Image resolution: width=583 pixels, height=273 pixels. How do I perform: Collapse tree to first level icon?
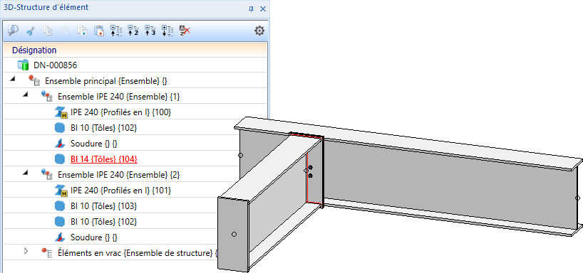[116, 31]
